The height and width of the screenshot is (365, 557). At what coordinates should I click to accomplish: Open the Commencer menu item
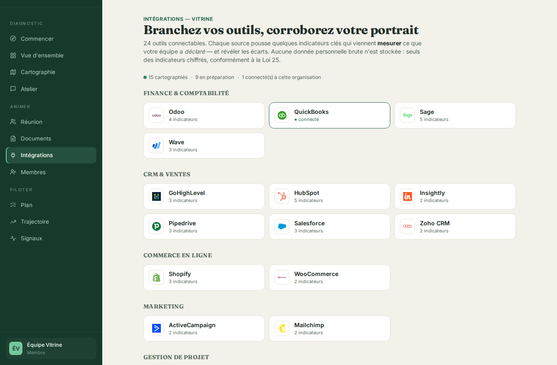point(51,39)
